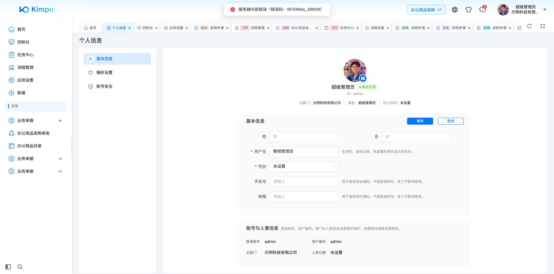Select the 账号安全 menu item
554x274 pixels.
click(117, 87)
